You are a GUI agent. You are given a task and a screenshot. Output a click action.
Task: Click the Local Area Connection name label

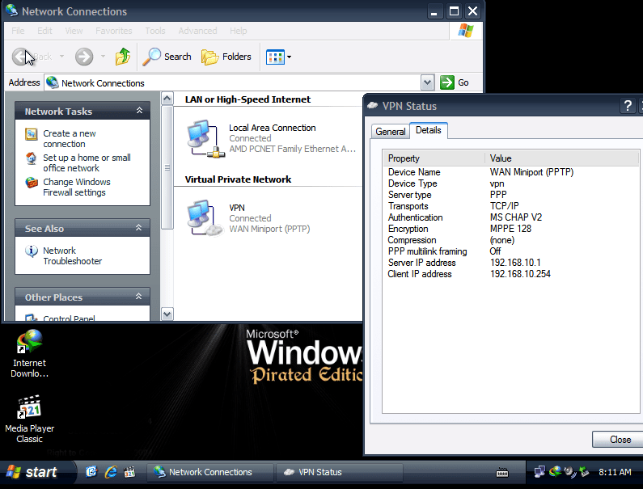click(x=273, y=128)
